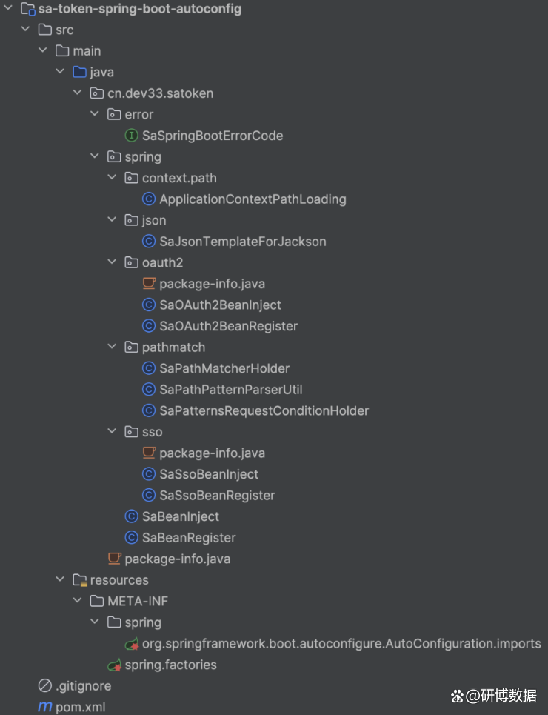Select the SaPathMatcherHolder file name
This screenshot has width=548, height=715.
coord(224,368)
